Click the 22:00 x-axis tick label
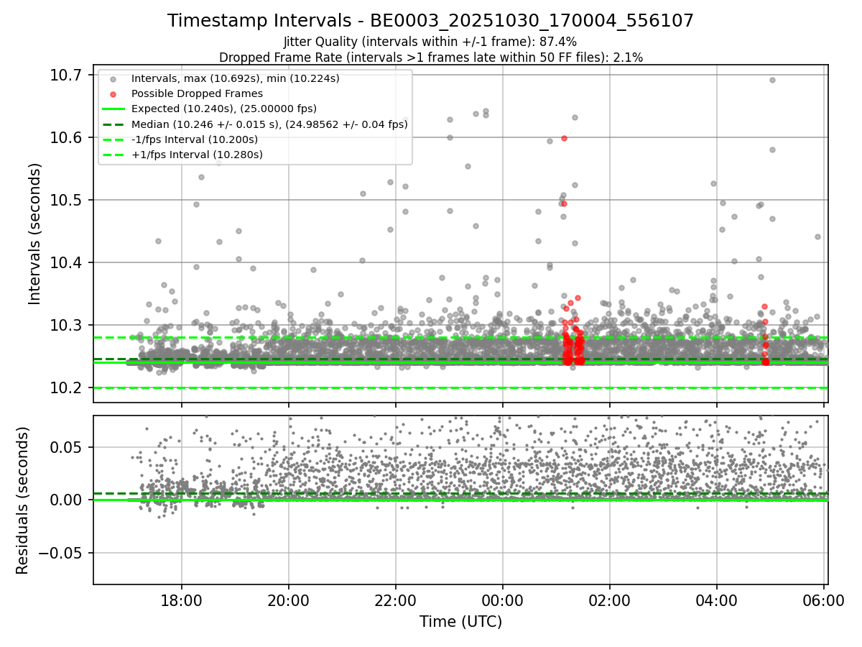Viewport: 862px width, 647px height. [395, 600]
